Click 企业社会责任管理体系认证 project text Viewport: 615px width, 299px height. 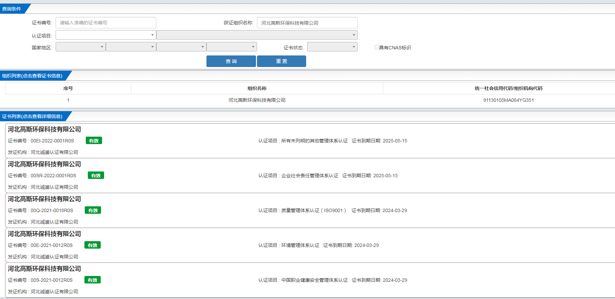coord(310,176)
